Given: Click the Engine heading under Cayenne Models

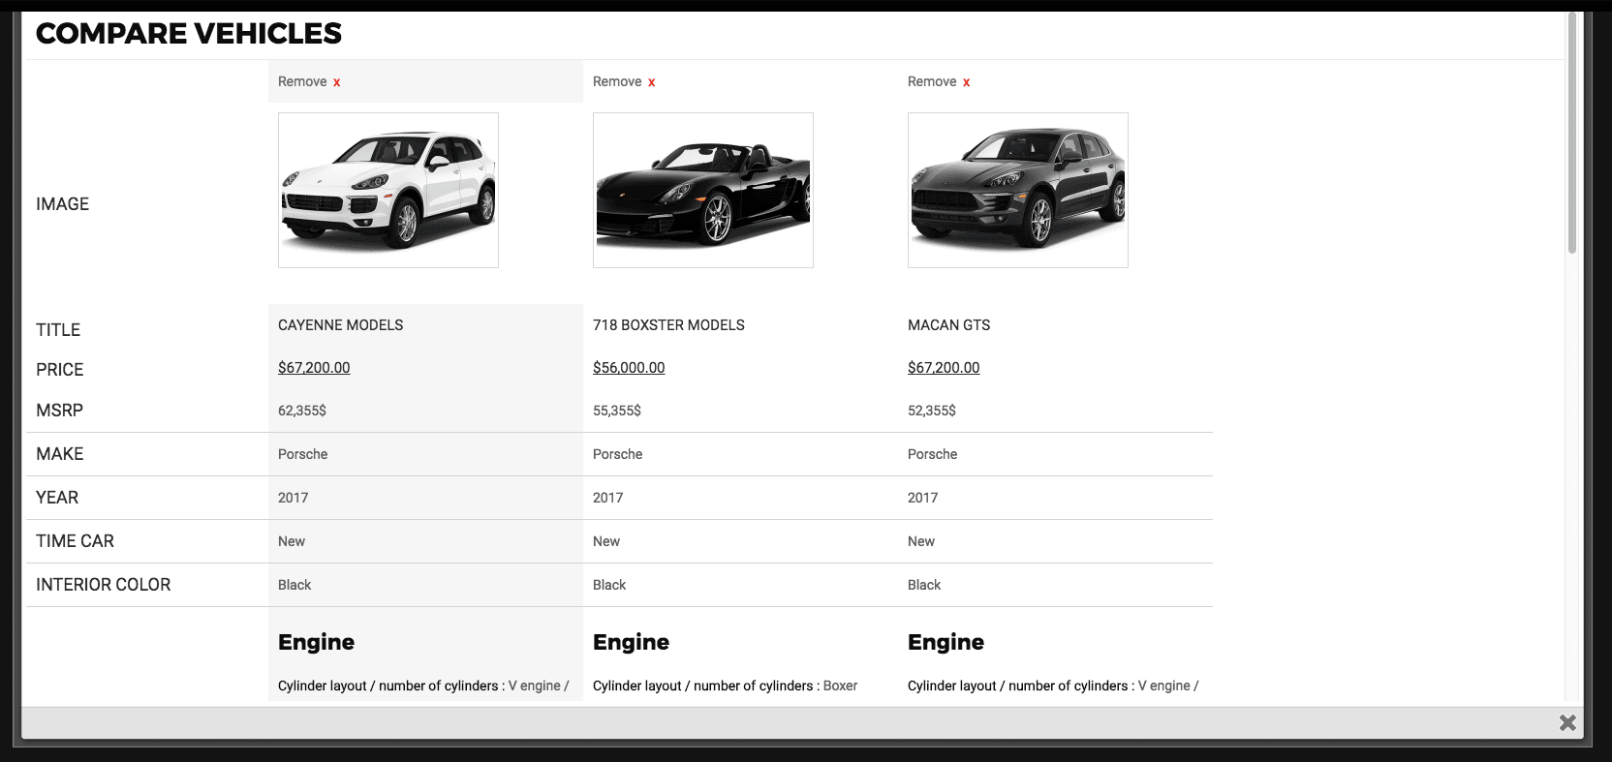Looking at the screenshot, I should (x=316, y=642).
